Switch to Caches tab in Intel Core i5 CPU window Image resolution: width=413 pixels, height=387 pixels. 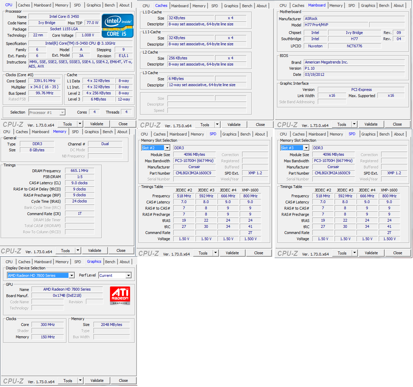click(x=24, y=5)
